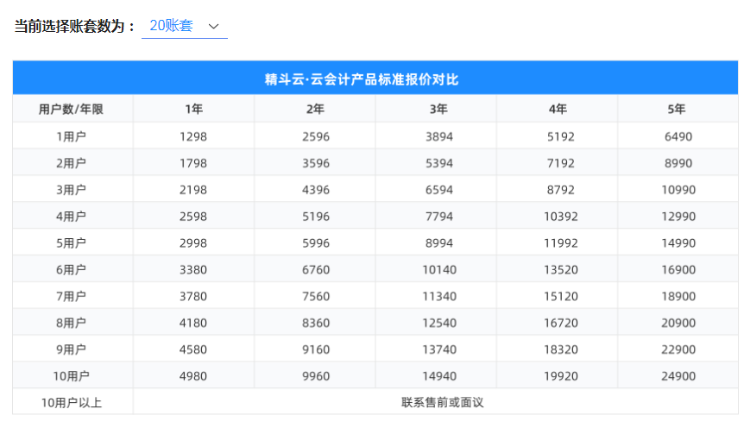Select price 5394 in the 2用户 row
750x434 pixels.
click(439, 163)
